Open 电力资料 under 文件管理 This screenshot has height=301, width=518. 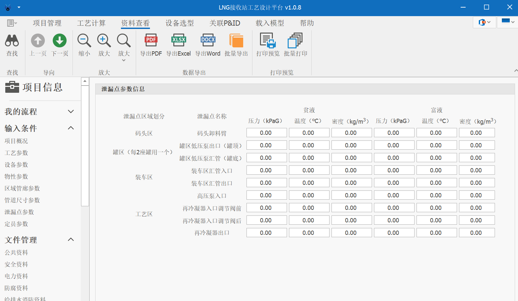pos(16,276)
